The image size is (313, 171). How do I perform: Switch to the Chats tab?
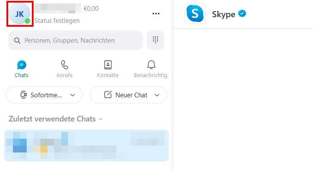coord(22,69)
